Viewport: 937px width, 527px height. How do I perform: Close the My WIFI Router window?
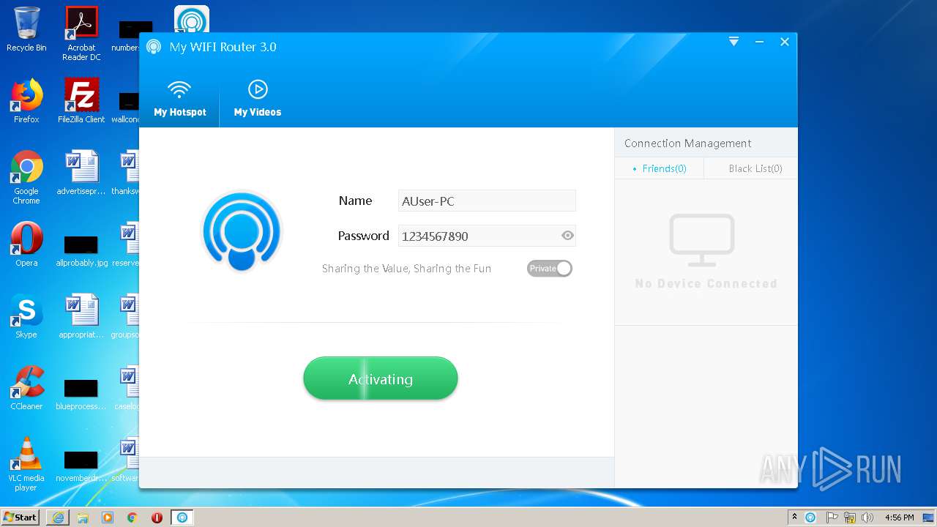pos(784,42)
